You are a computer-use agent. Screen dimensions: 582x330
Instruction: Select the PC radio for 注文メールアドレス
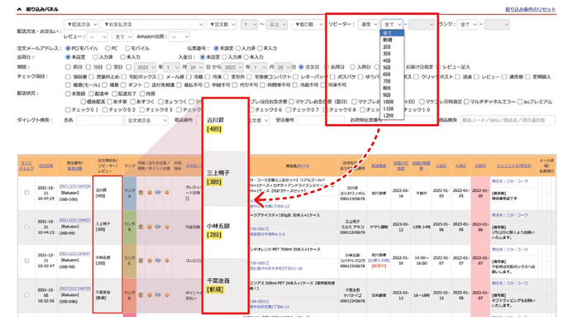pyautogui.click(x=107, y=48)
